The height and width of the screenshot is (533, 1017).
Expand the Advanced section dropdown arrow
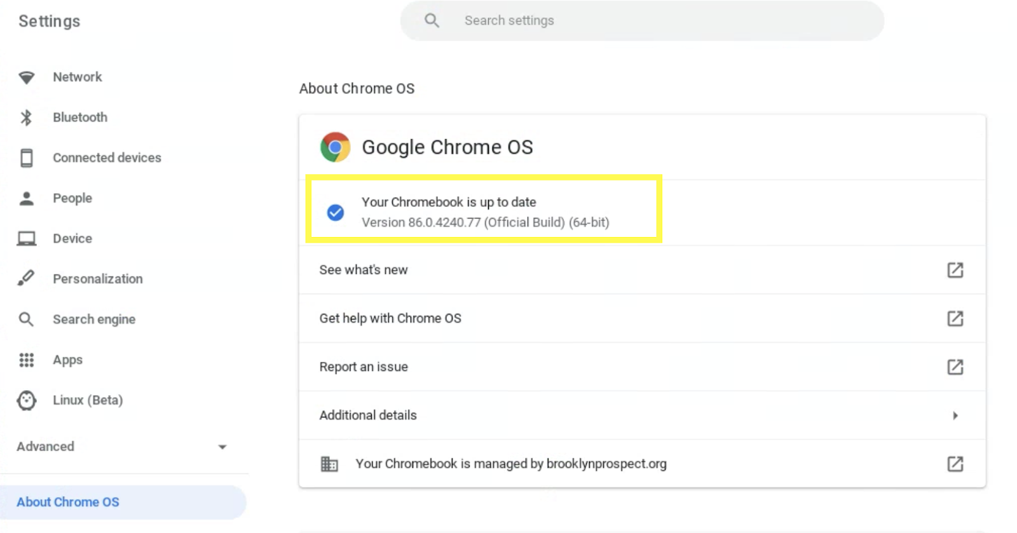(222, 447)
